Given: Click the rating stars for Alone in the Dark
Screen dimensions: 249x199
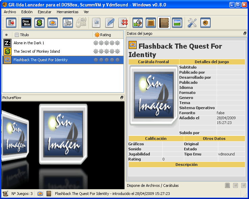Looking at the screenshot, I should pos(107,43).
